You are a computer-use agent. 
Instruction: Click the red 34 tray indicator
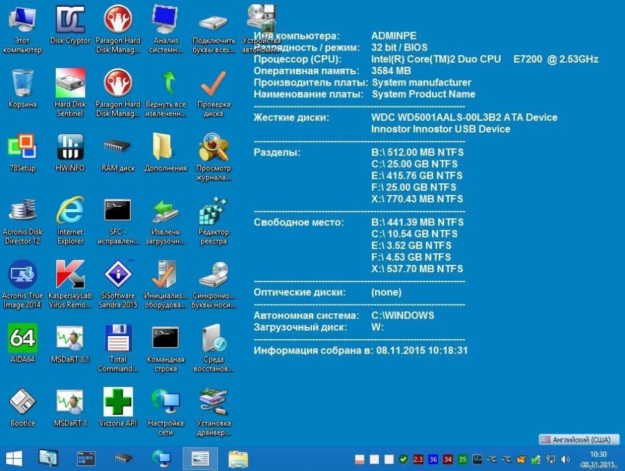coord(447,459)
